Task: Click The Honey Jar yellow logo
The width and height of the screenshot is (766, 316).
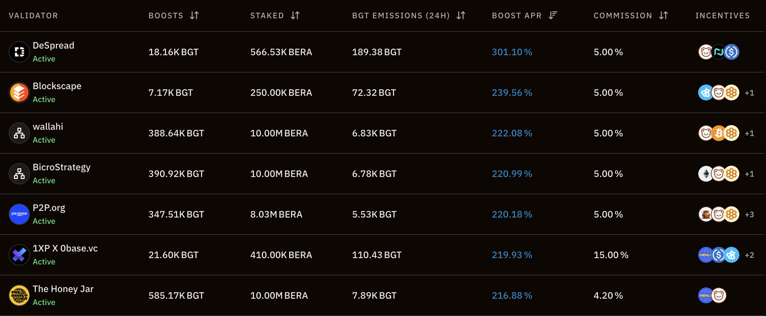Action: click(x=19, y=295)
